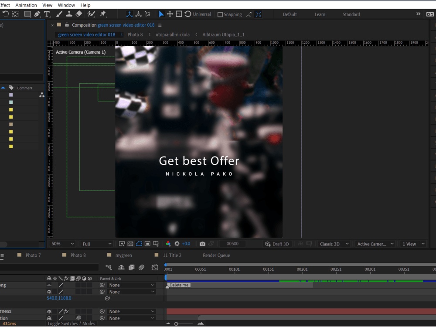Select the Clone Stamp tool
This screenshot has width=436, height=327.
69,14
